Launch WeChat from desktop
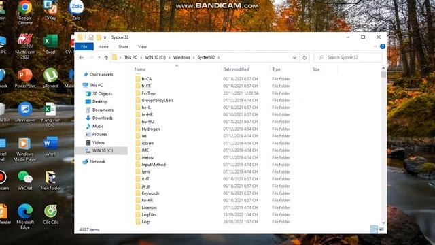The height and width of the screenshot is (245, 435). point(25,180)
